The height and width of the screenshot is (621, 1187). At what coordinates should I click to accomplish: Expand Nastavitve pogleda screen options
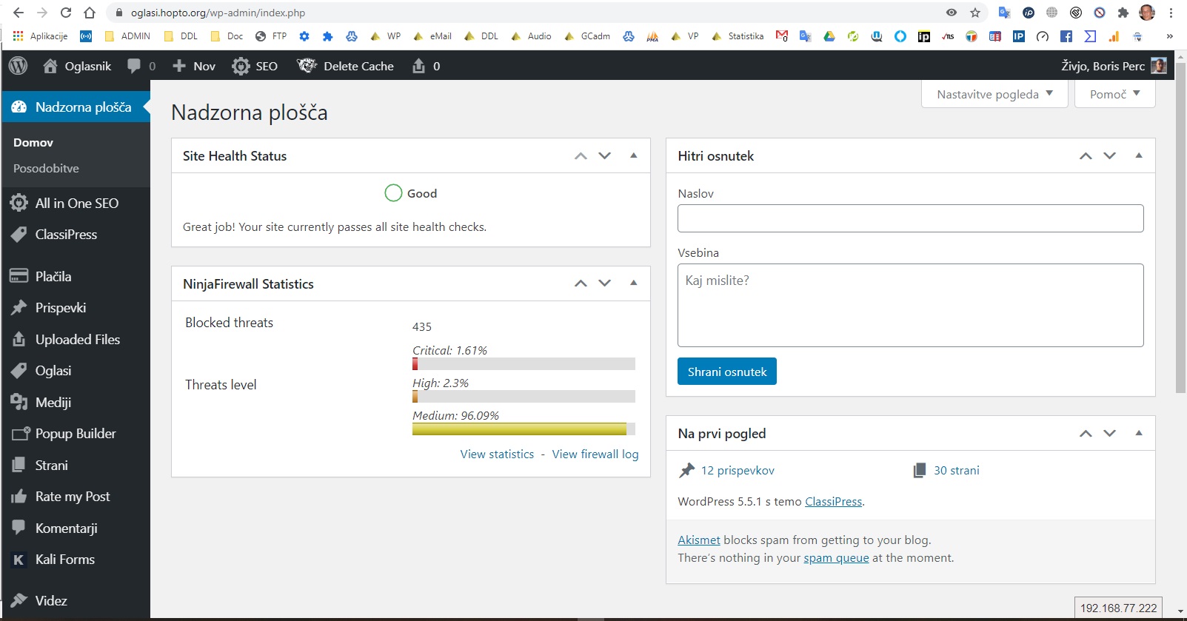coord(994,94)
